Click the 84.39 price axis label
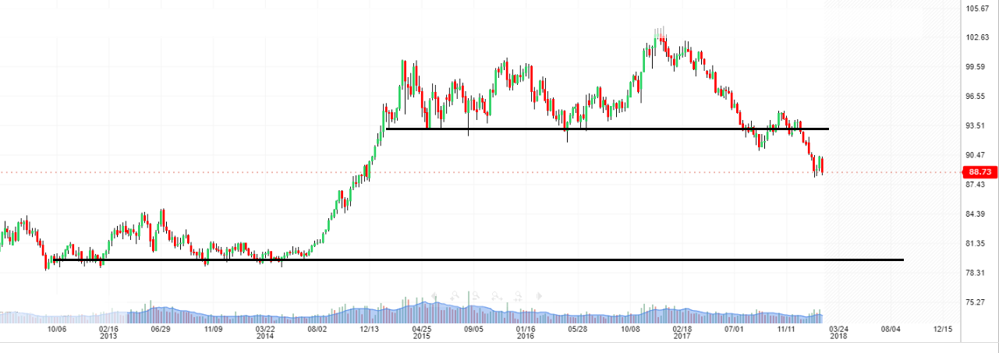Screen dimensions: 999x353 pos(977,214)
